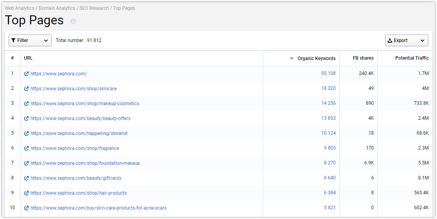Open external link icon for giftcards row
This screenshot has height=219, width=437.
[26, 178]
